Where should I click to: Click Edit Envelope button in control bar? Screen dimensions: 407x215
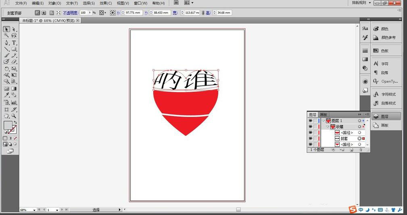[38, 13]
